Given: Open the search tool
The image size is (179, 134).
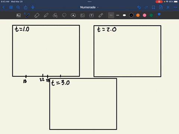Looking at the screenshot, I should coord(18,7).
